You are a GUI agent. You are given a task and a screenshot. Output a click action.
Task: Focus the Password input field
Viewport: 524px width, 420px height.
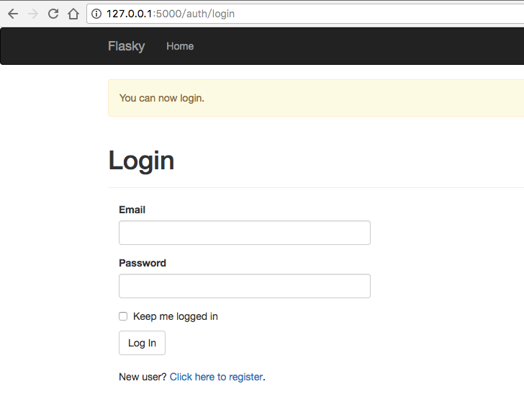244,286
